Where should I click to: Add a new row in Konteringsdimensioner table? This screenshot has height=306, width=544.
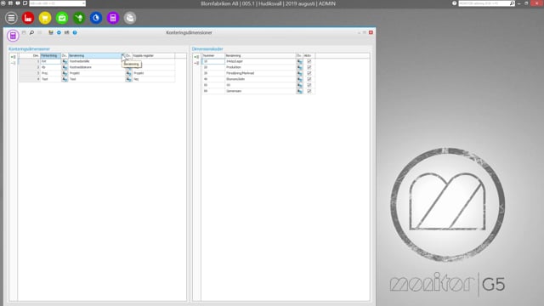point(13,57)
